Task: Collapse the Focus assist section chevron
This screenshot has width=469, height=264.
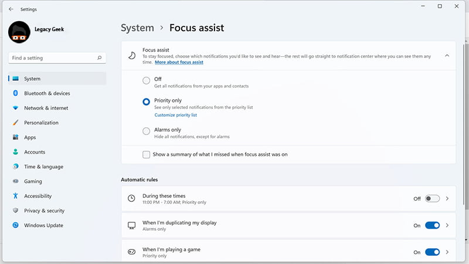Action: click(447, 56)
